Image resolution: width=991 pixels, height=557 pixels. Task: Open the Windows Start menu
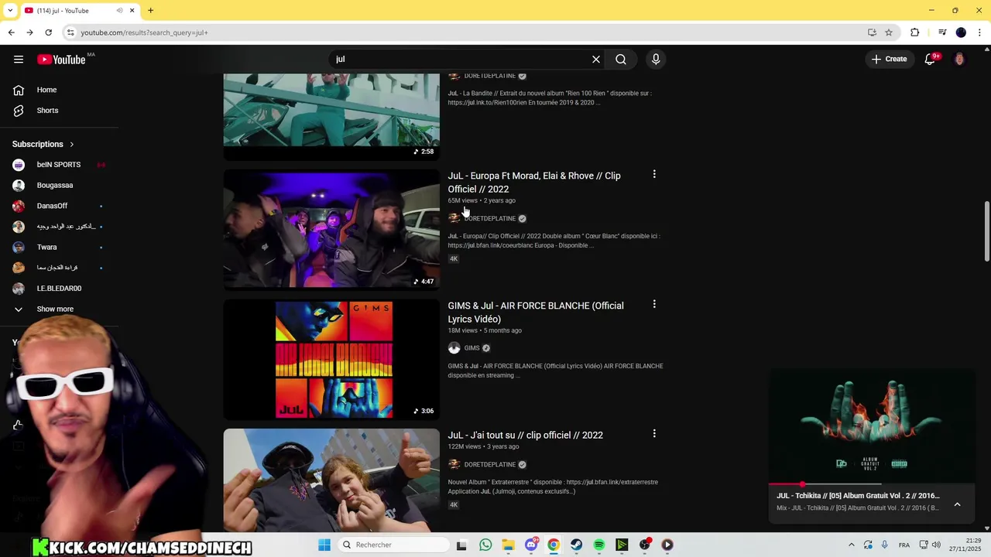[324, 545]
